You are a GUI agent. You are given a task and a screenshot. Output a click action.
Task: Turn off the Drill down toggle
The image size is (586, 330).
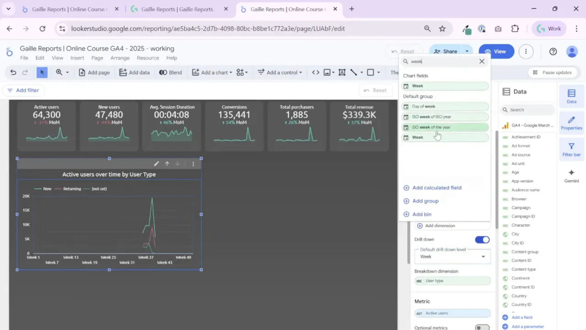[482, 240]
